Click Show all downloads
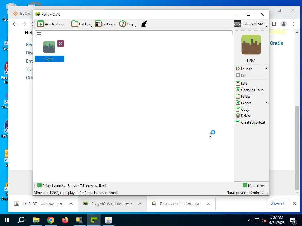The height and width of the screenshot is (226, 302). (x=277, y=203)
